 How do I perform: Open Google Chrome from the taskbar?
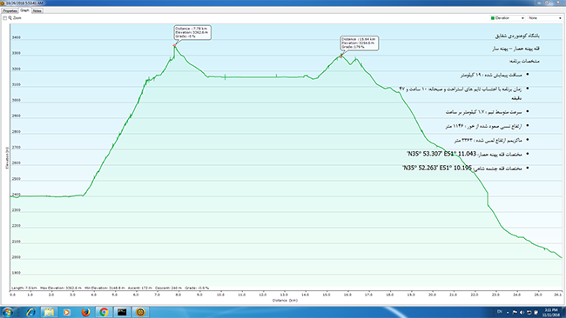coord(104,312)
